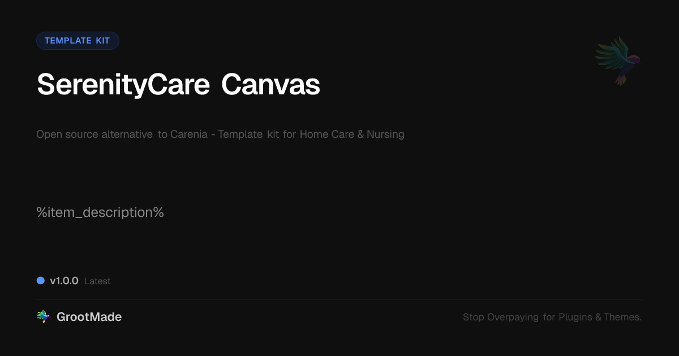The width and height of the screenshot is (679, 356).
Task: Click the word Canvas in the title
Action: 270,85
